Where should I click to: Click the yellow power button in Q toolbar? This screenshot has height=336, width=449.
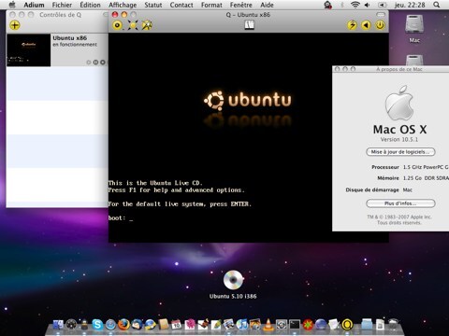380,25
